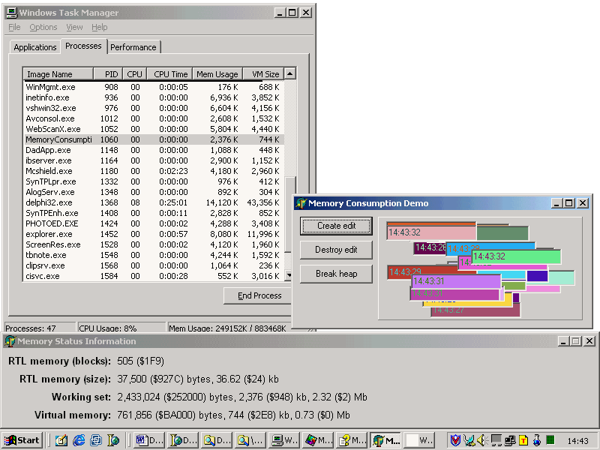The width and height of the screenshot is (600, 450).
Task: Select the delphi32.exe process row
Action: coord(49,202)
